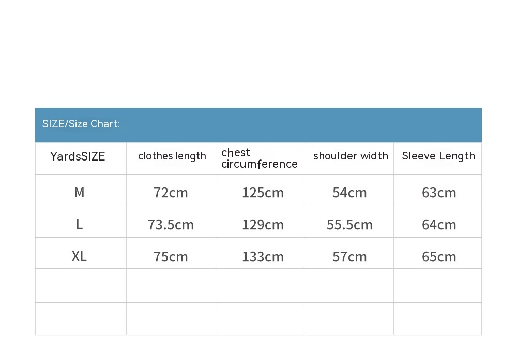Screen dimensions: 517x349
Task: Select the 73.5cm clothes length cell
Action: coord(171,225)
